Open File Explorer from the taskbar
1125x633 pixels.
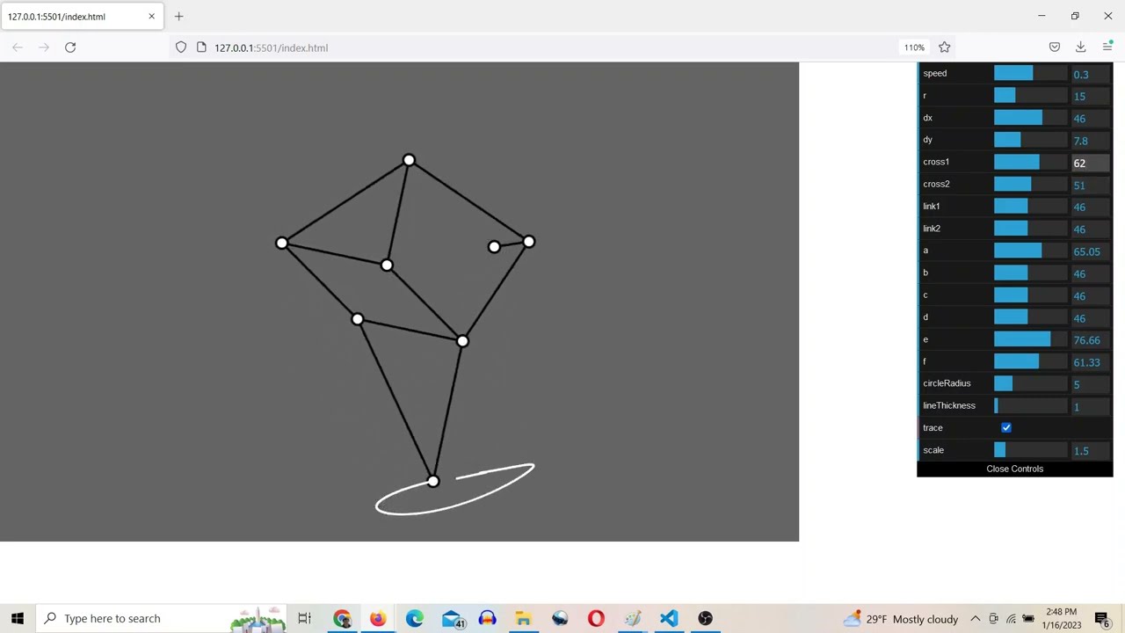point(523,618)
